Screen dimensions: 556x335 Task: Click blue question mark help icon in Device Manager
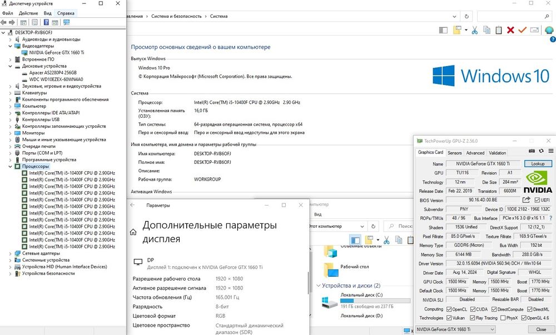(46, 22)
